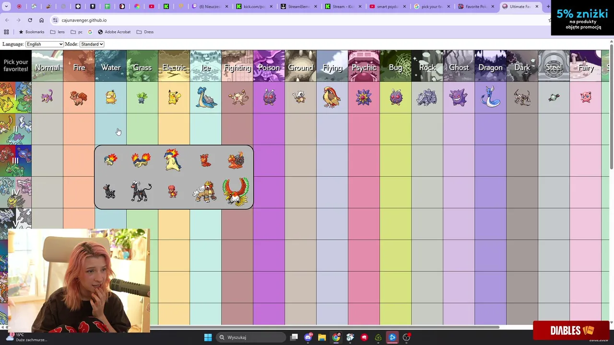The width and height of the screenshot is (614, 345).
Task: Click Starmie in the Psychic column
Action: (x=364, y=97)
